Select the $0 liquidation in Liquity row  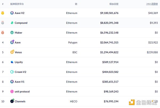(x=156, y=62)
